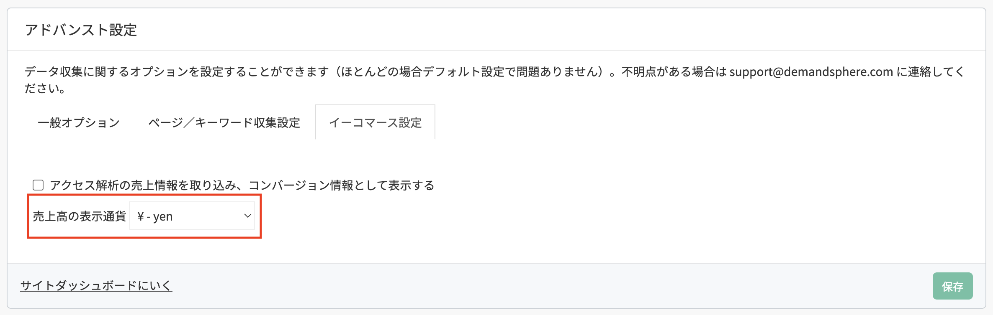
Task: Click inside the yen currency combo box
Action: point(192,216)
